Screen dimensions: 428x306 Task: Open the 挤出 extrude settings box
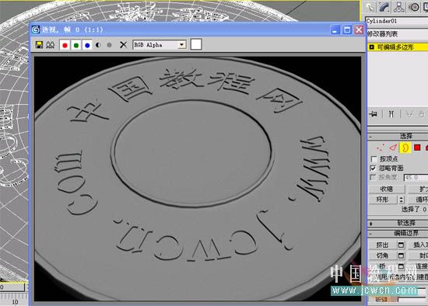401,245
